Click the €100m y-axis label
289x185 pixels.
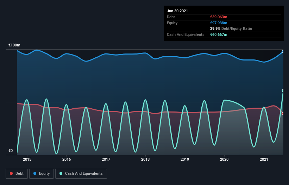point(14,45)
